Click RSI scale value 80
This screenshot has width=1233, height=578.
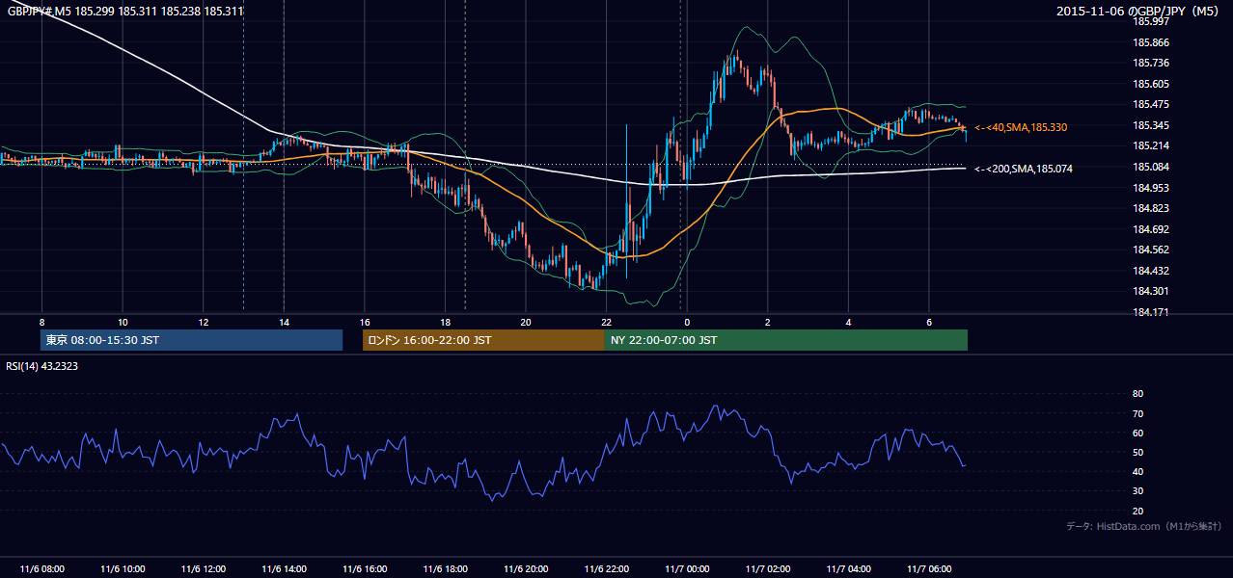[1137, 394]
